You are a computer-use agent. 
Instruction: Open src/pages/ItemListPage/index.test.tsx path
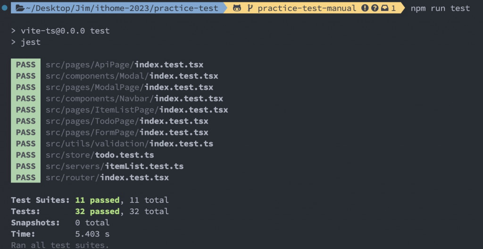[137, 110]
